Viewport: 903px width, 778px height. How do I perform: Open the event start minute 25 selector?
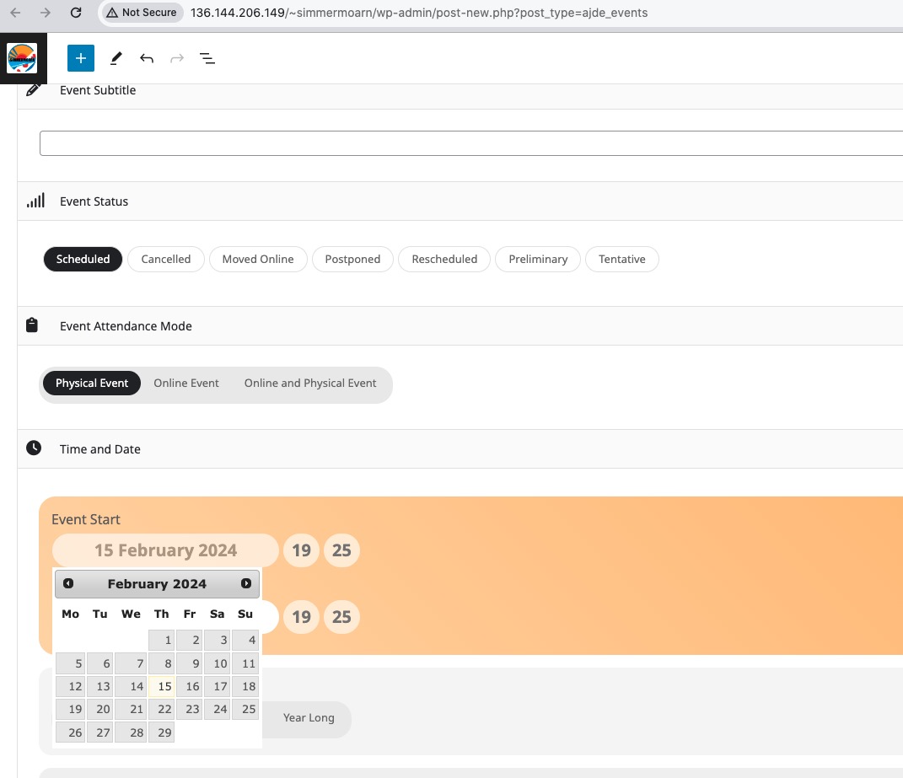coord(341,550)
